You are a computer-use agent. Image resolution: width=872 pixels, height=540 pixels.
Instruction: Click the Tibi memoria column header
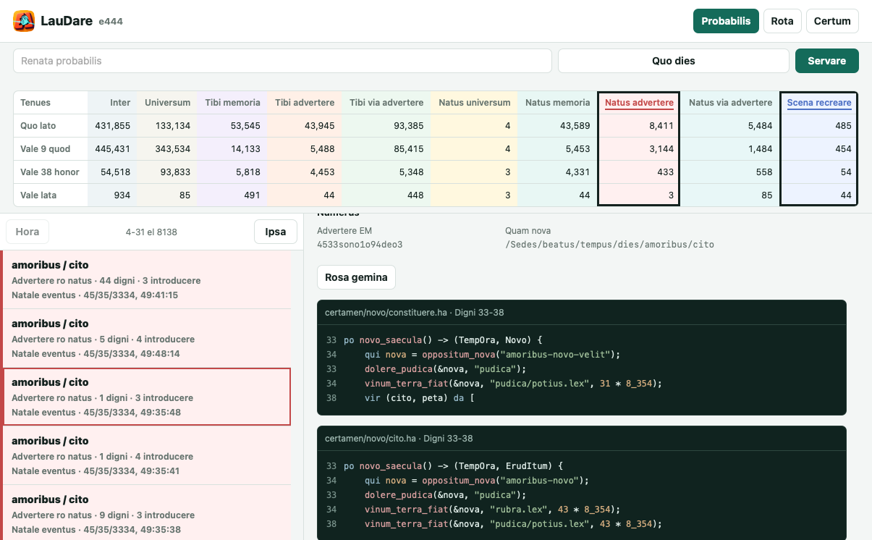pos(232,103)
